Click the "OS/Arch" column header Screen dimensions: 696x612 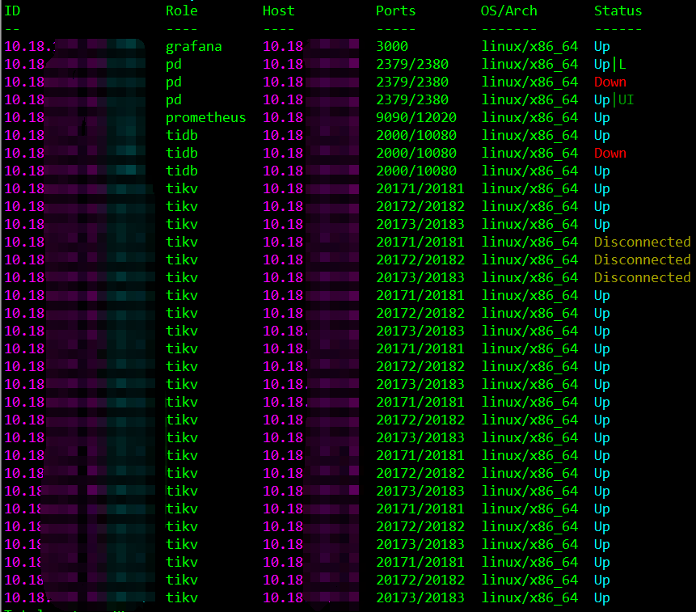click(508, 11)
